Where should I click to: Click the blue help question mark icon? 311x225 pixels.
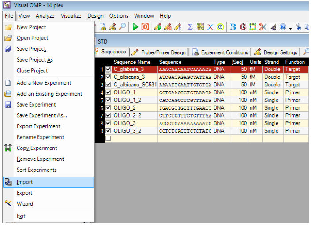[283, 27]
